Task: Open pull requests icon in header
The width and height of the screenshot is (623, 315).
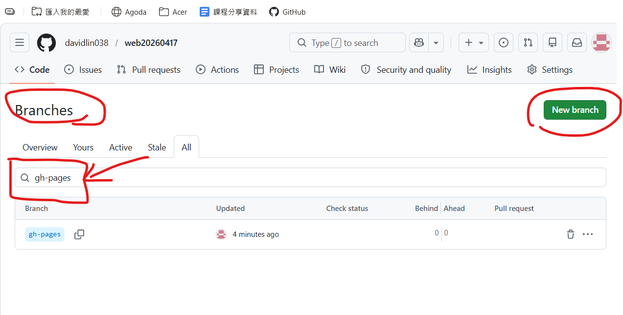Action: point(528,43)
